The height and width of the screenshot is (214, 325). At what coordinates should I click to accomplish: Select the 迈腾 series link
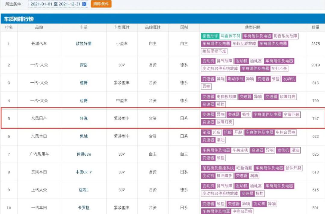83,101
